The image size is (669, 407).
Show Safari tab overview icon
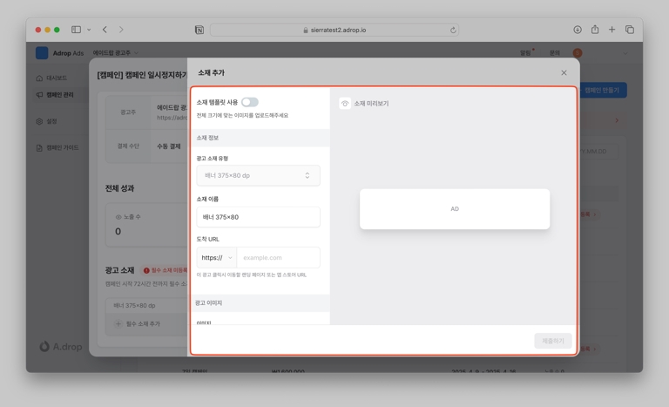[x=629, y=30]
